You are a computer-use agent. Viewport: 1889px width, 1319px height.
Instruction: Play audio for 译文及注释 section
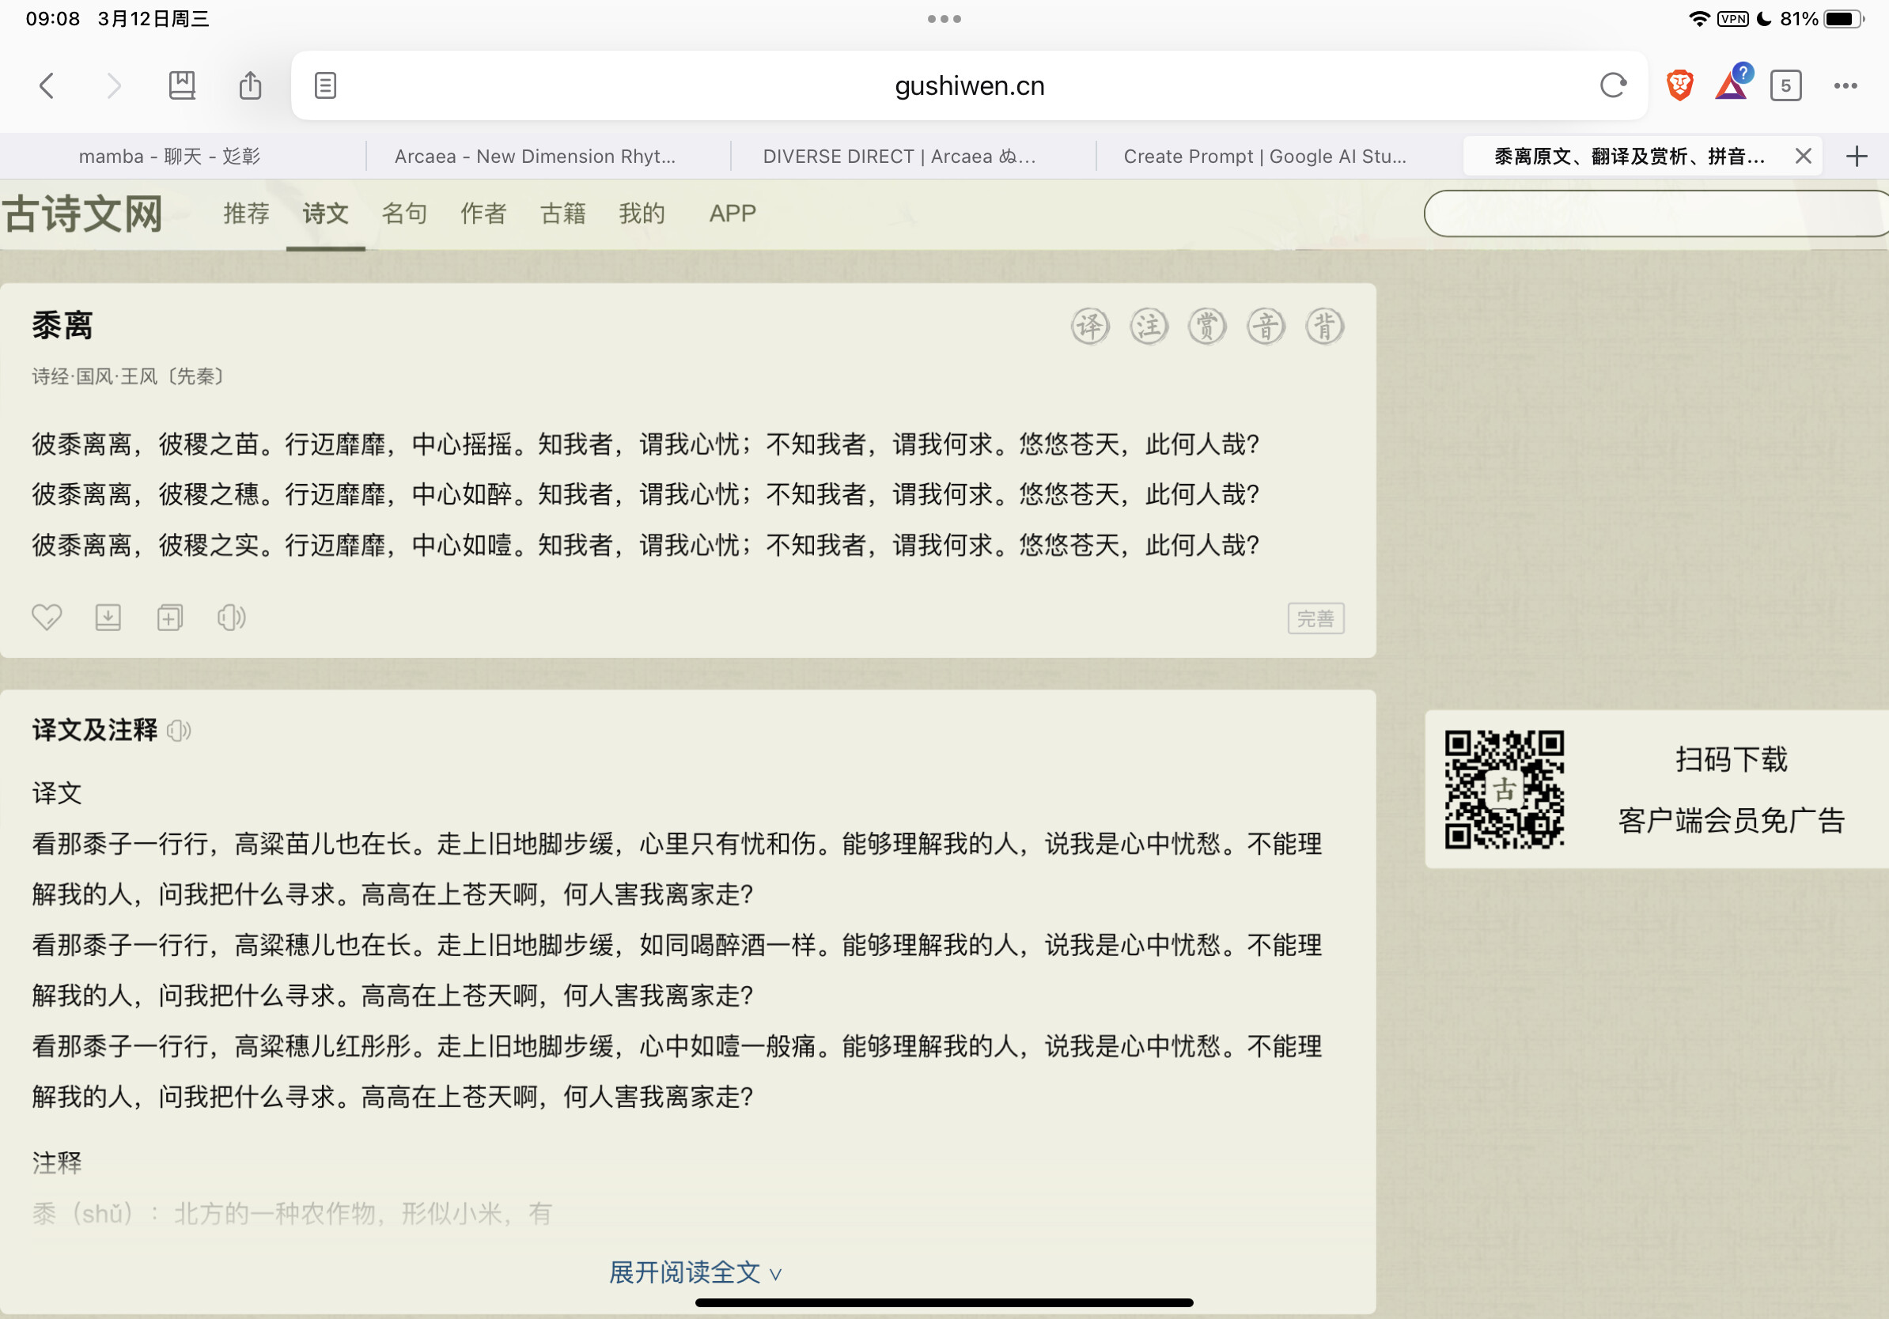180,730
